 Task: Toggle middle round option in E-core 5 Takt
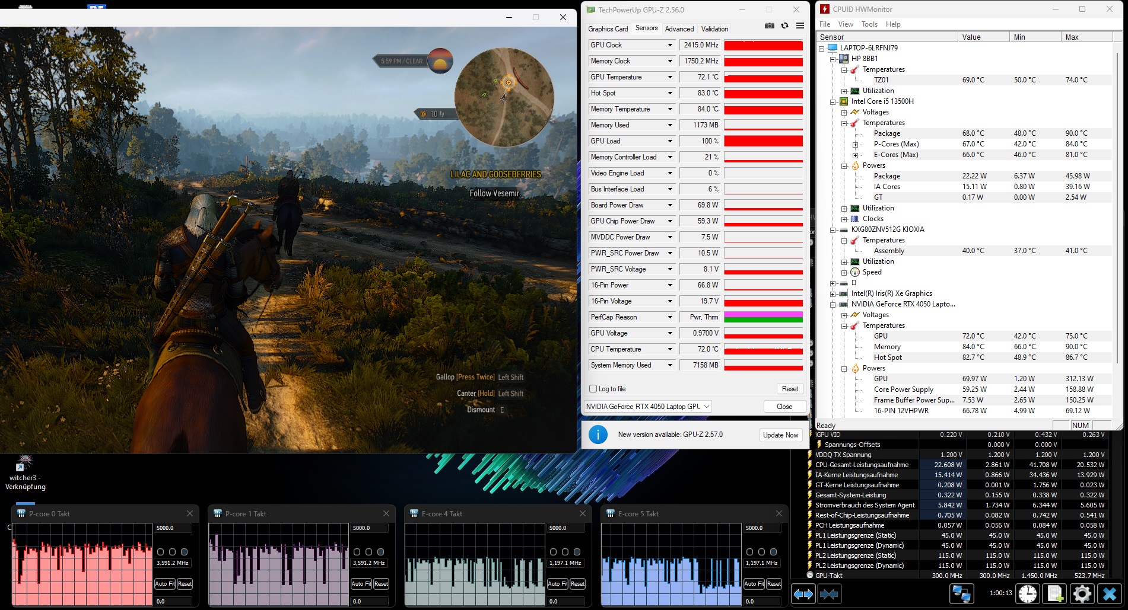coord(761,552)
